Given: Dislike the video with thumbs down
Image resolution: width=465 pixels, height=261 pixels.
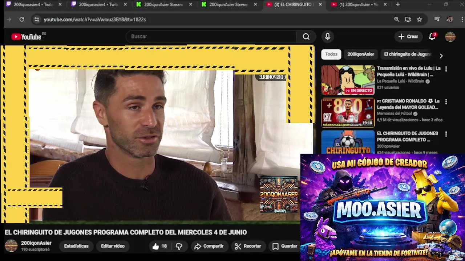Looking at the screenshot, I should pos(179,246).
